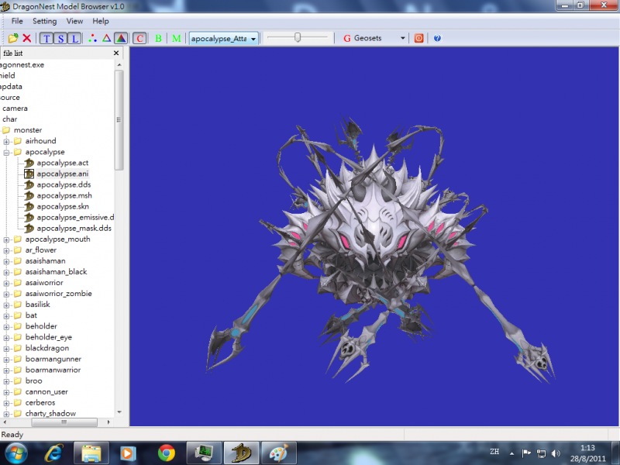
Task: Enable the wireframe triangle display mode
Action: (x=106, y=38)
